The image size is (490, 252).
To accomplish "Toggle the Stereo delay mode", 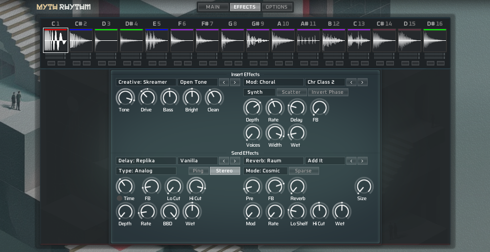I will pos(225,171).
